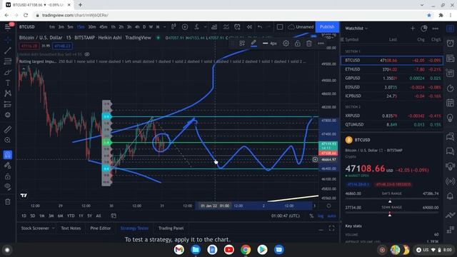457x257 pixels.
Task: Toggle the magnet mode tool
Action: coord(8,154)
